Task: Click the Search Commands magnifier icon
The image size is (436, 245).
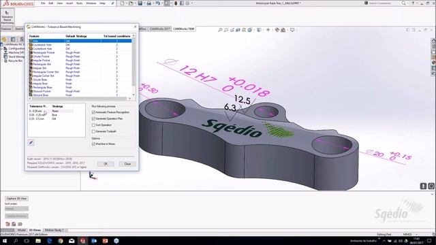Action: point(403,3)
